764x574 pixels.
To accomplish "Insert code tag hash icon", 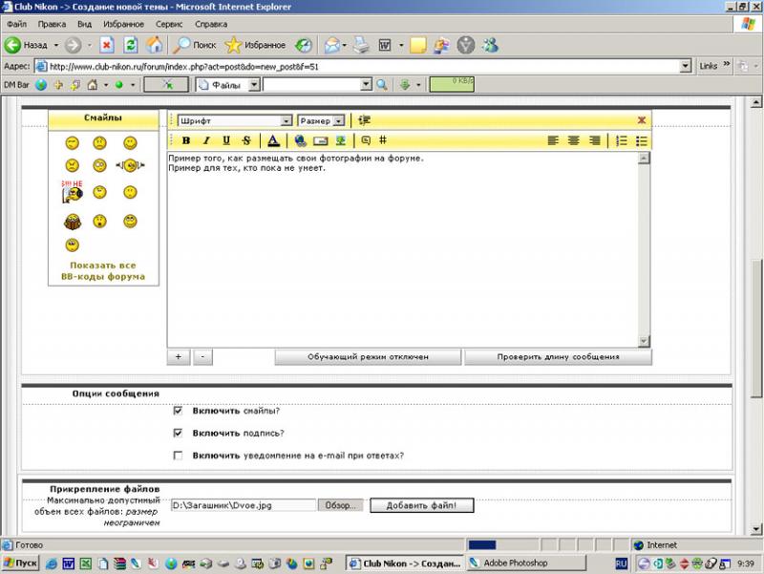I will click(x=383, y=140).
